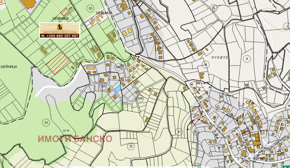Select circled zone 9 in ЧУКИТЕ area

click(247, 58)
